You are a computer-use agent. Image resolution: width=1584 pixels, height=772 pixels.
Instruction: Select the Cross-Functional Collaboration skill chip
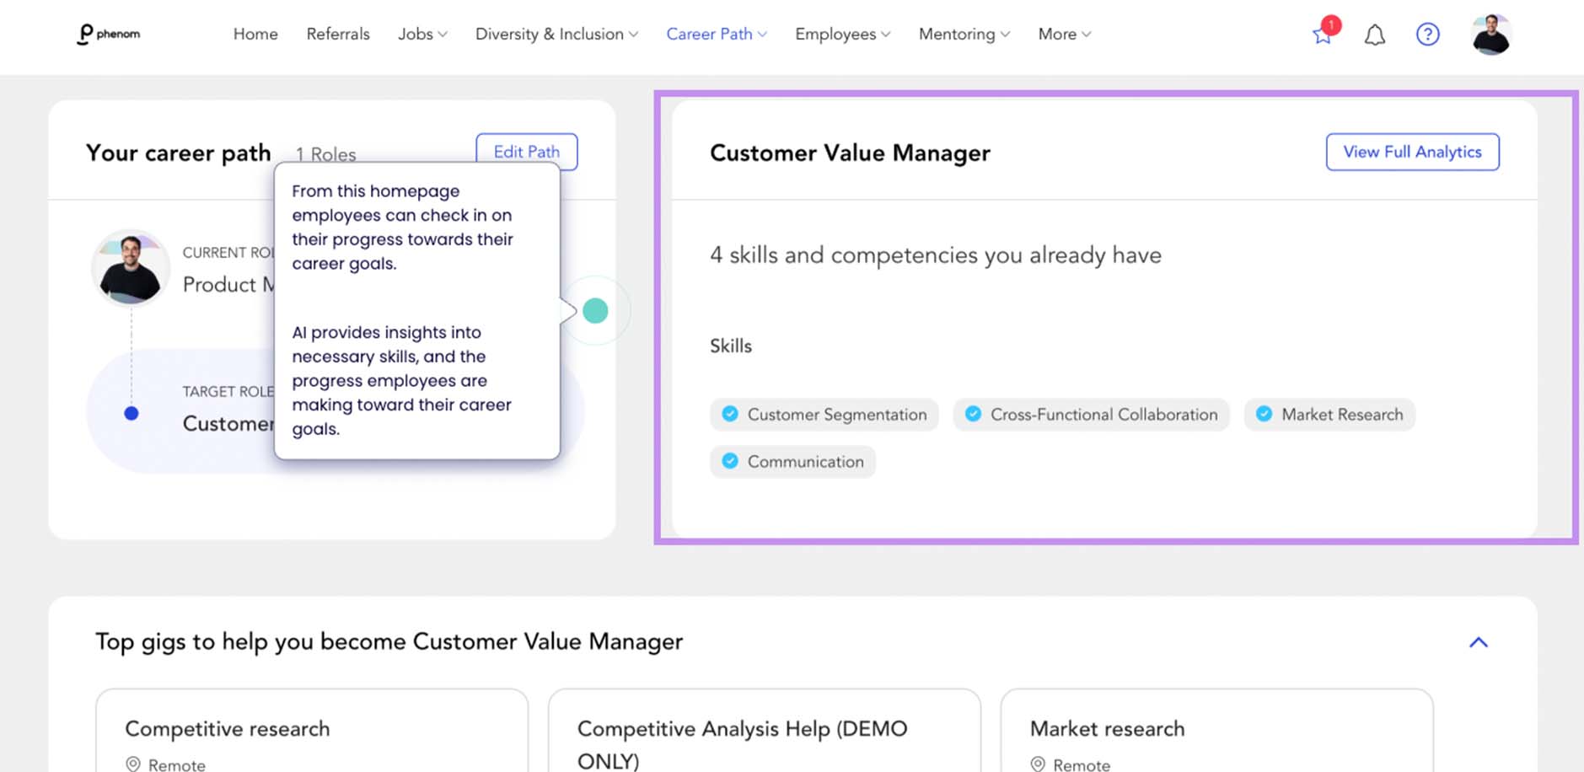click(x=1091, y=415)
